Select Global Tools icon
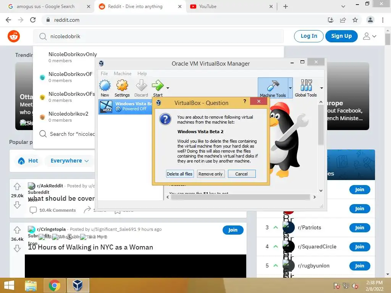Image resolution: width=391 pixels, height=293 pixels. pyautogui.click(x=306, y=87)
